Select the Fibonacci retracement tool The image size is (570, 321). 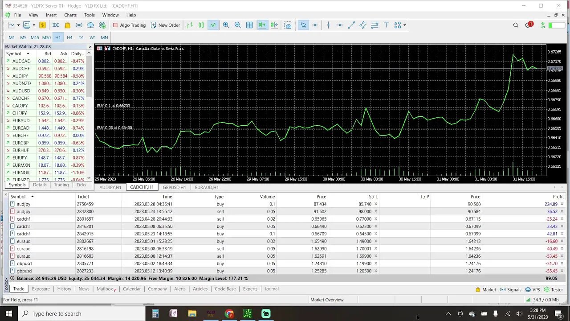point(375,25)
